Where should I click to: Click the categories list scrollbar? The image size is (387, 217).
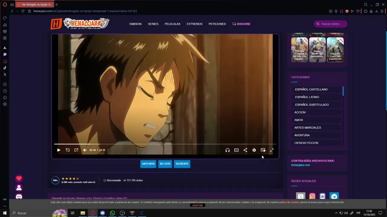(x=343, y=91)
